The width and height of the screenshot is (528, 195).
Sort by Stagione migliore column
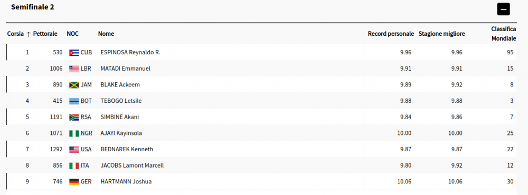(x=442, y=34)
